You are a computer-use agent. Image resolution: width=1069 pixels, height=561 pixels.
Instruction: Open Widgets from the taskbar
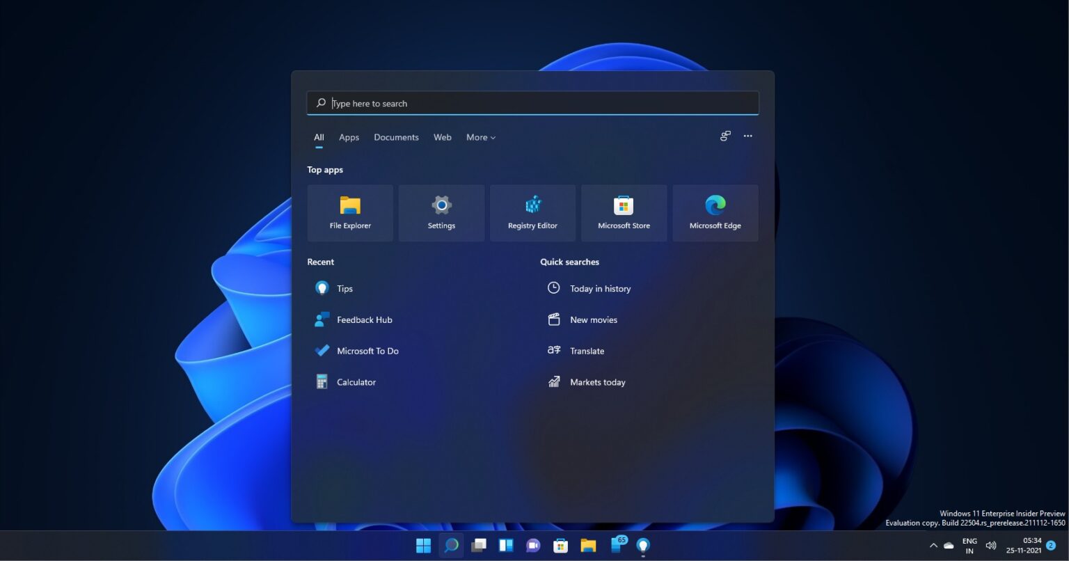point(505,546)
